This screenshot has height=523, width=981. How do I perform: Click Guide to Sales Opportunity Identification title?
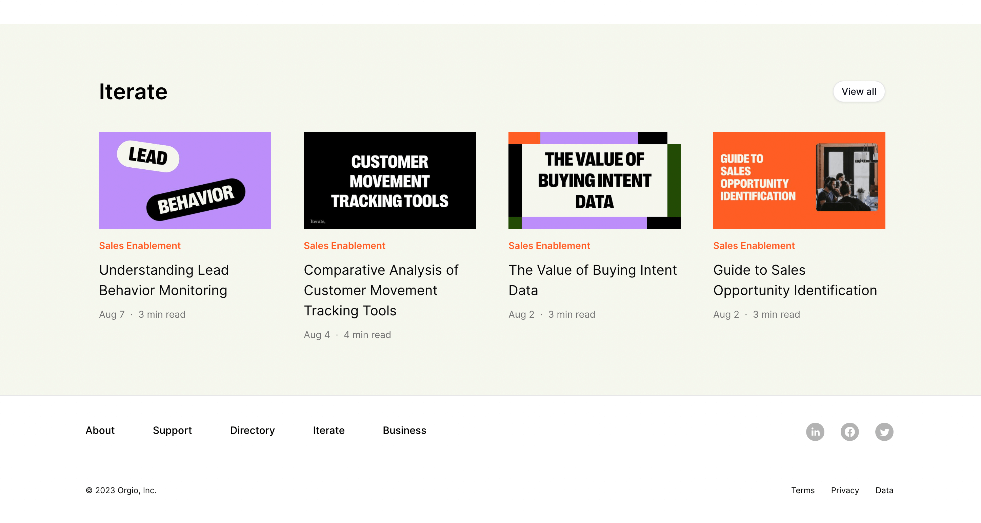pos(795,280)
